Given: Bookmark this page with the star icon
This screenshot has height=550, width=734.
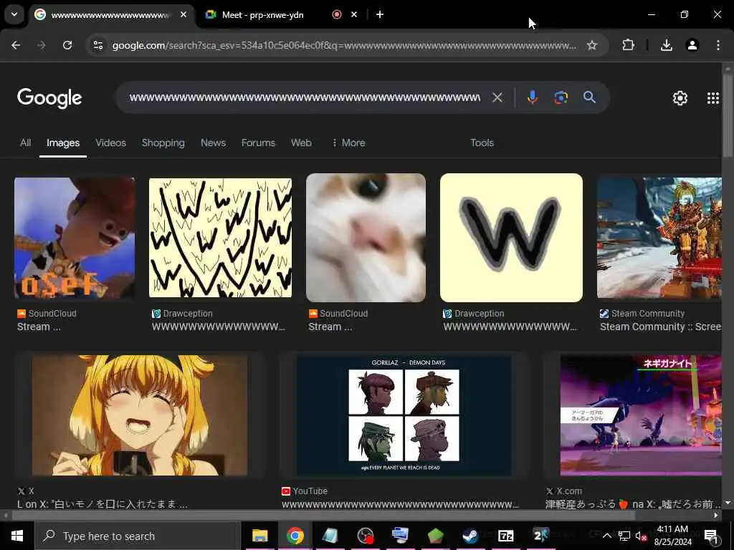Looking at the screenshot, I should point(591,45).
